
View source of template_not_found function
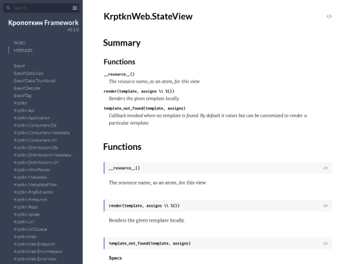tap(326, 244)
